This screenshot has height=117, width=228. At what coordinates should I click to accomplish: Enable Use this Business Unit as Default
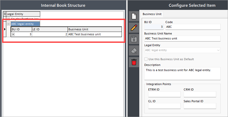click(146, 59)
